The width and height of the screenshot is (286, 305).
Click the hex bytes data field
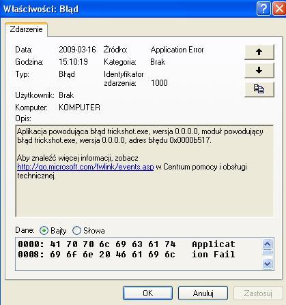(139, 254)
